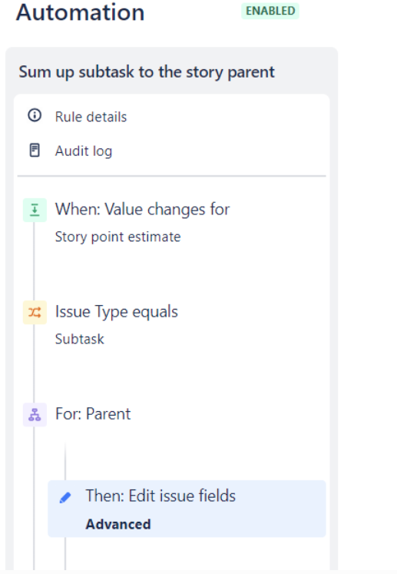Click the Rule details info icon
The image size is (397, 574).
[x=35, y=115]
